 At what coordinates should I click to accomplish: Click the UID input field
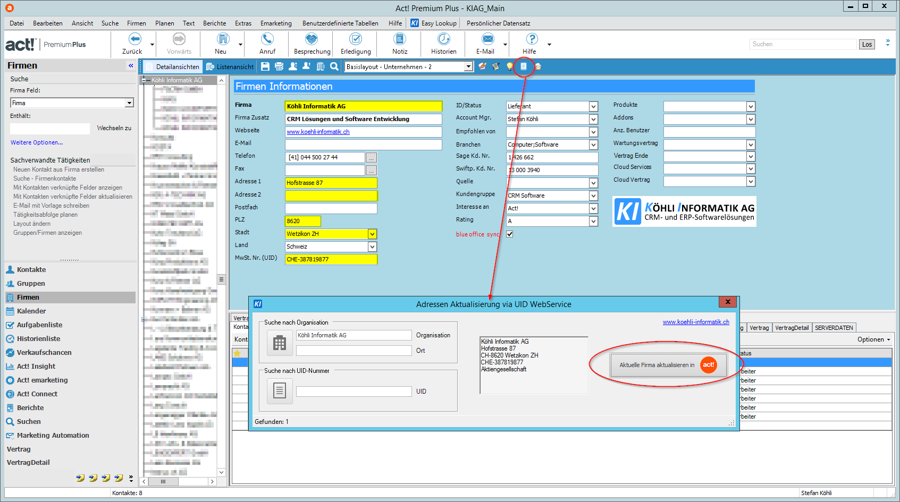[x=354, y=392]
